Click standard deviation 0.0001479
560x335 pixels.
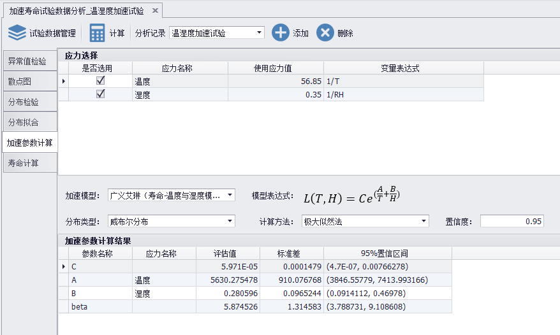click(291, 266)
